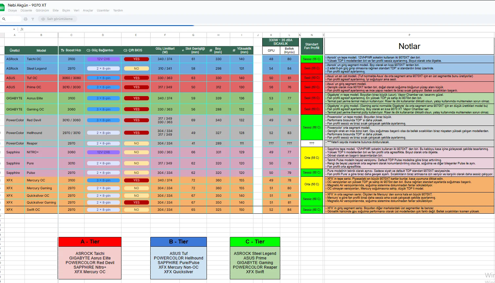Image resolution: width=495 pixels, height=283 pixels.
Task: Select the Model header cell
Action: (x=41, y=50)
